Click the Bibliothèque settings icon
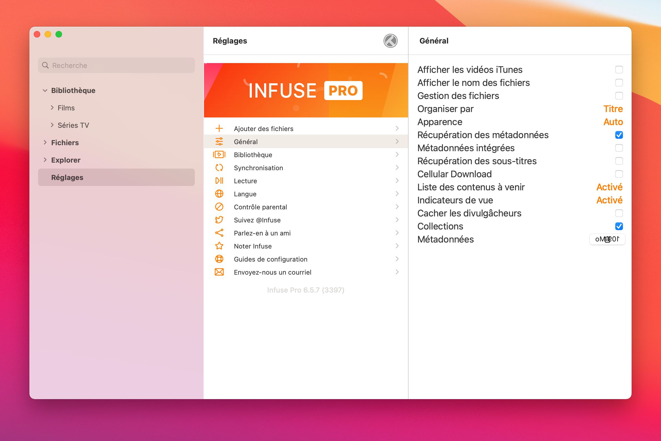The width and height of the screenshot is (661, 441). (219, 154)
